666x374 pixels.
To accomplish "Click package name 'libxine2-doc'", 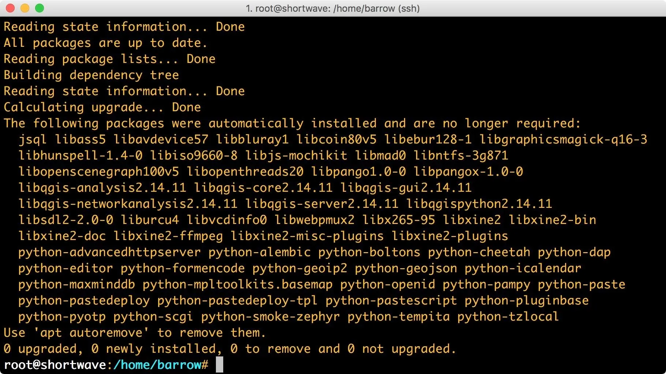I will pos(62,236).
